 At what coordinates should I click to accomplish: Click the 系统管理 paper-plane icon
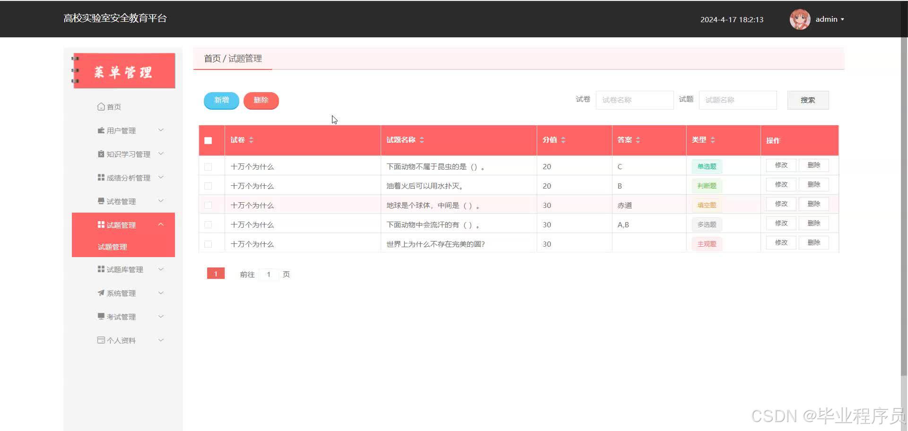[x=101, y=293]
